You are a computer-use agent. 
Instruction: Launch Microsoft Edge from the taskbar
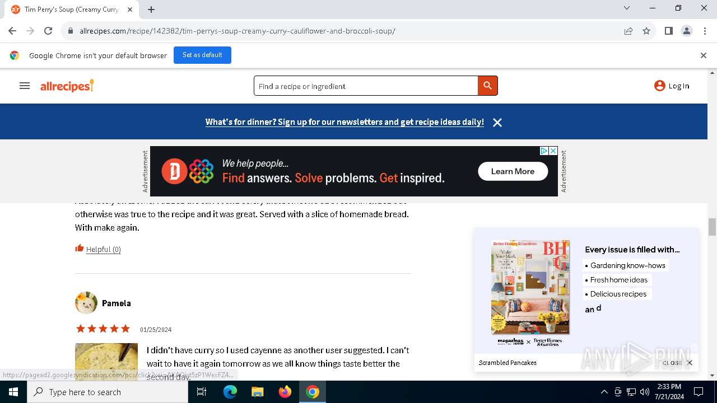tap(230, 392)
